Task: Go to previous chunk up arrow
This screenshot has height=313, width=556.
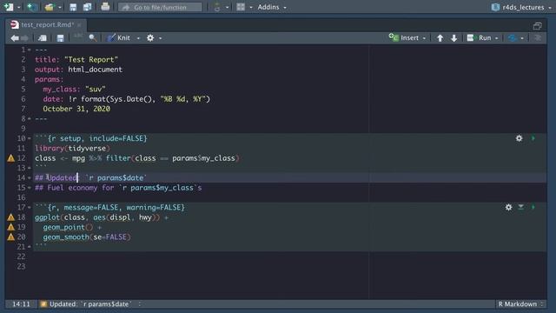Action: click(440, 38)
